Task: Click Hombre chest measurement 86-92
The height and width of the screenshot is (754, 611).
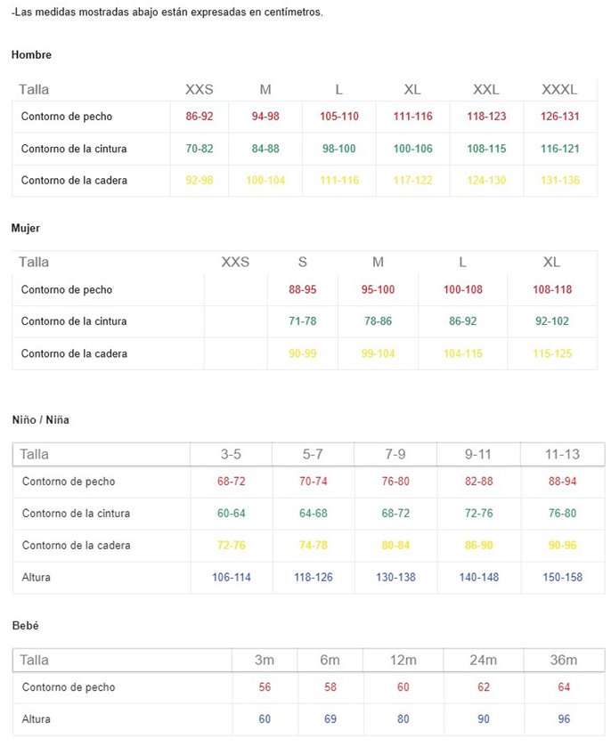Action: pos(200,117)
